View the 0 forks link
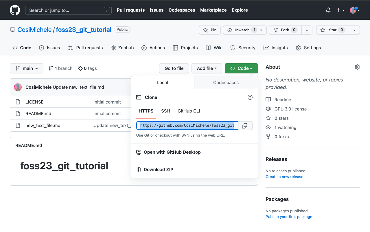Image resolution: width=370 pixels, height=232 pixels. [x=277, y=137]
